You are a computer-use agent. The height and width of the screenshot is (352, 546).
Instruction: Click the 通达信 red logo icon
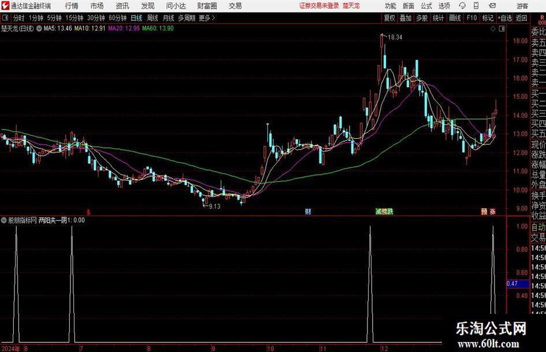point(5,6)
